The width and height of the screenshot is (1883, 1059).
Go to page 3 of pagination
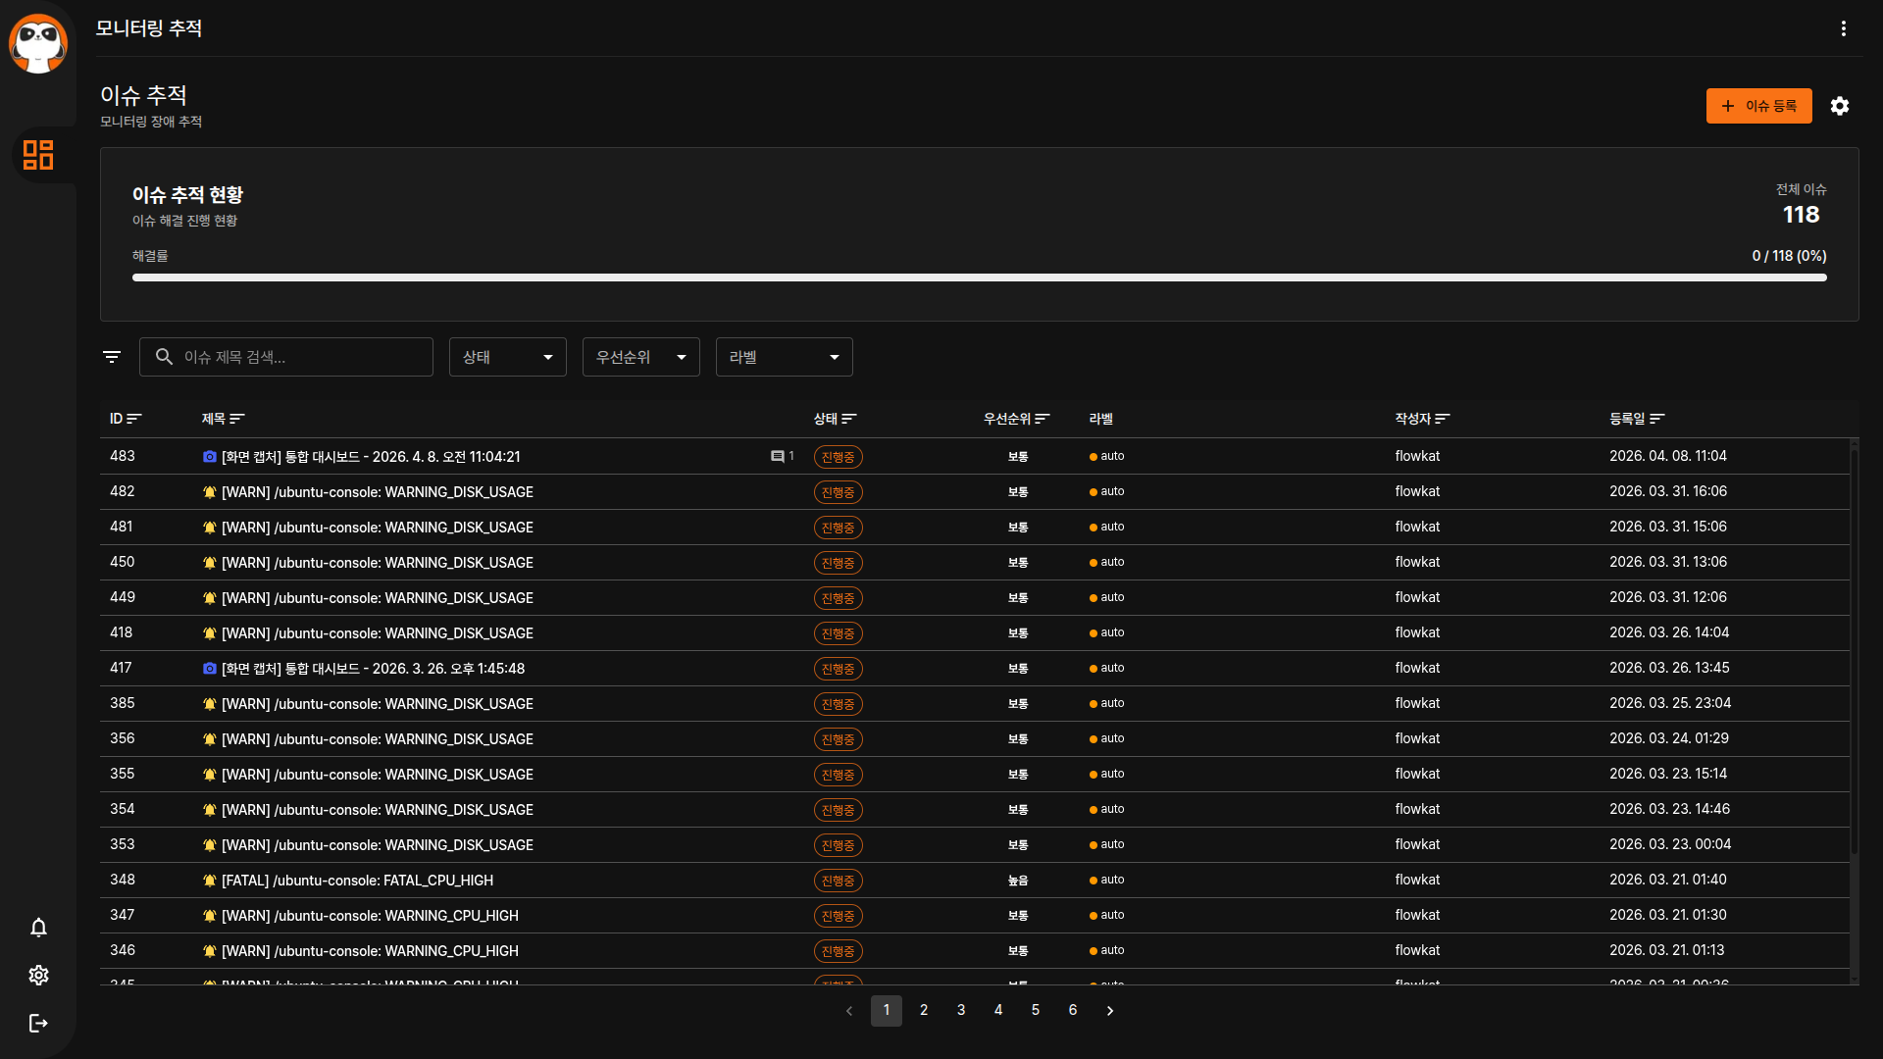[x=961, y=1010]
